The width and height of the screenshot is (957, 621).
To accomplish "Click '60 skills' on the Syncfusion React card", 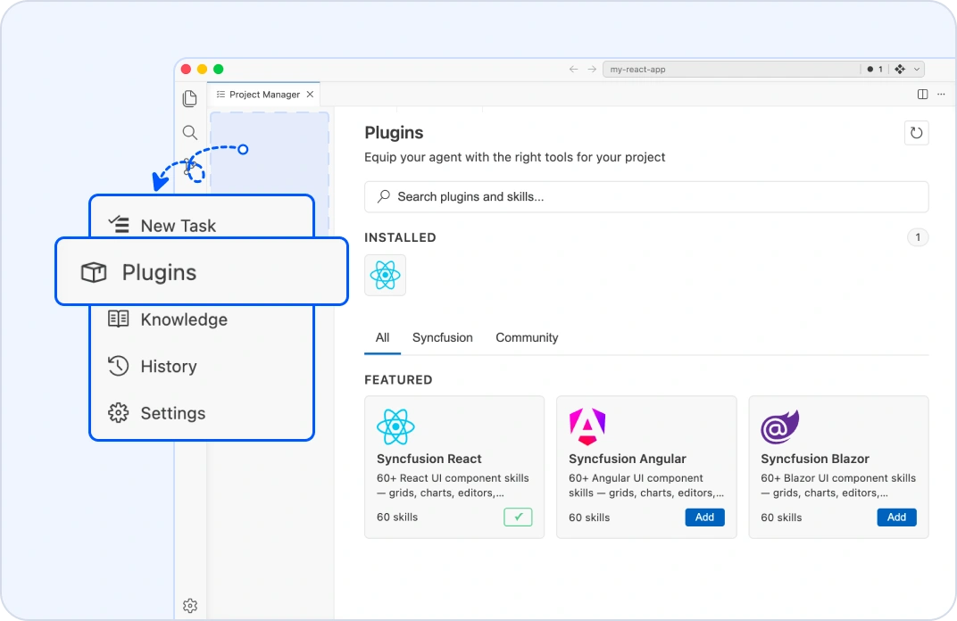I will [x=397, y=517].
